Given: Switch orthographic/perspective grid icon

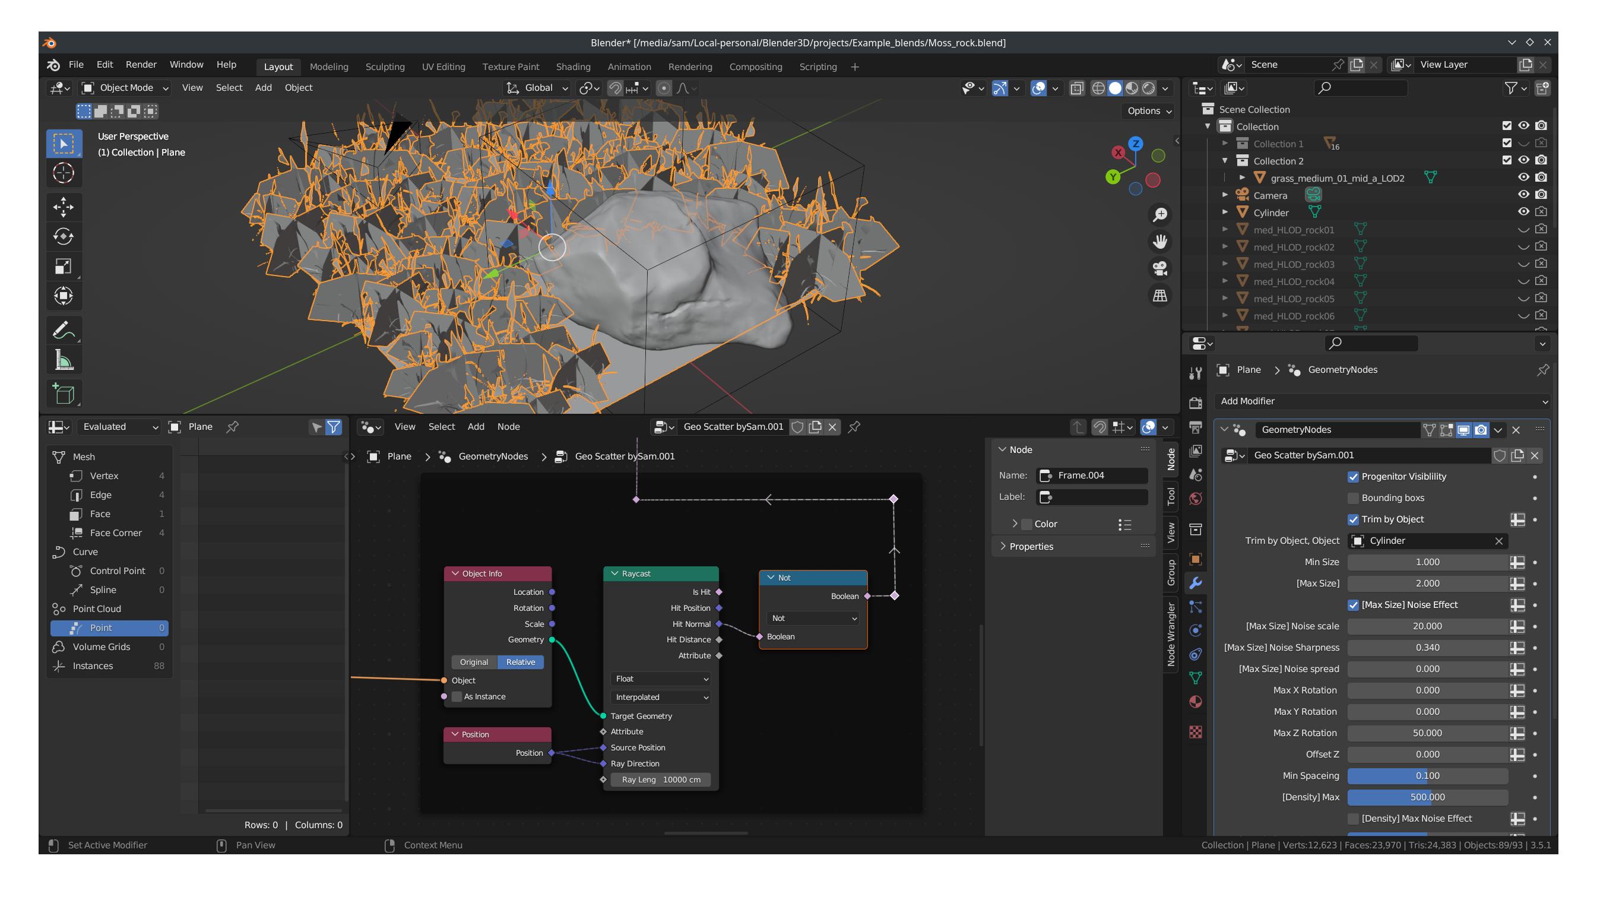Looking at the screenshot, I should click(1159, 295).
